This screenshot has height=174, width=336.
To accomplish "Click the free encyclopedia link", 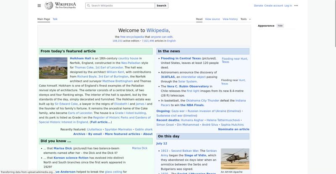I will (132, 37).
